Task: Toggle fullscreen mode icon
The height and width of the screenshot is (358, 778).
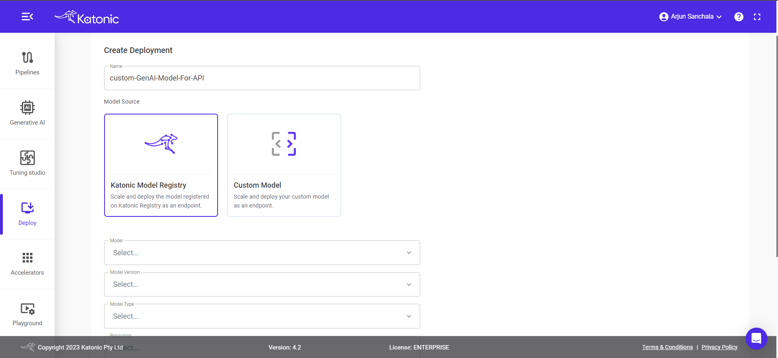Action: pyautogui.click(x=757, y=17)
